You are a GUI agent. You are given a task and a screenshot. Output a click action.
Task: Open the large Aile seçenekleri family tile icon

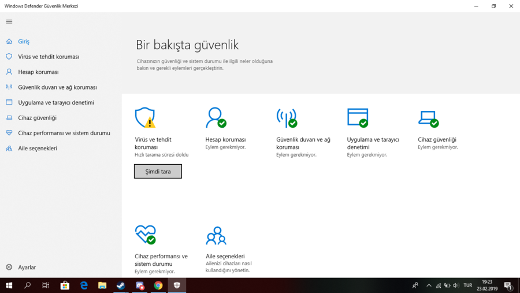(x=216, y=236)
